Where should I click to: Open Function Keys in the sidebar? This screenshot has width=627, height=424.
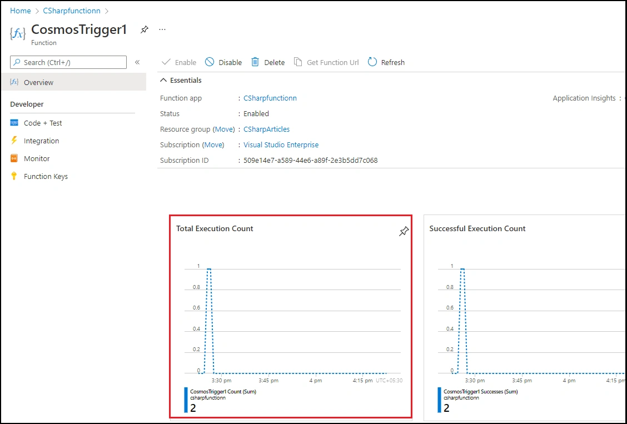(x=46, y=176)
